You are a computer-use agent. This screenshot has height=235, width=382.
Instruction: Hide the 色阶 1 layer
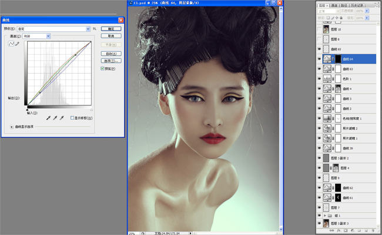[319, 79]
